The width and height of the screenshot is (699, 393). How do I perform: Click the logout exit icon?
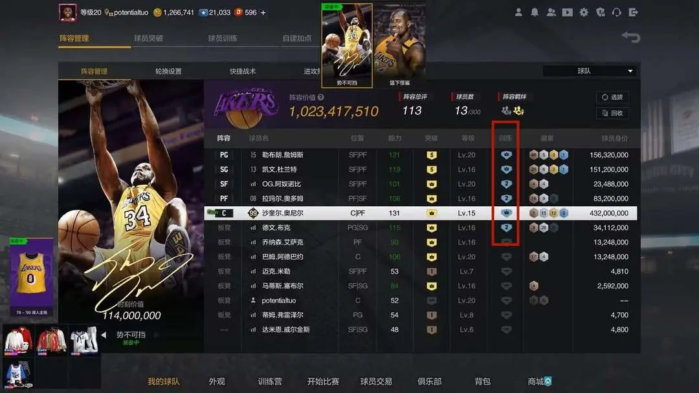tap(633, 12)
